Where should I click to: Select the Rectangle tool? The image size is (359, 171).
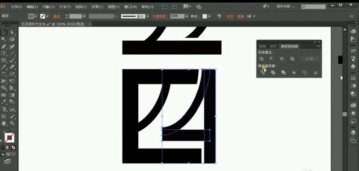pos(4,60)
